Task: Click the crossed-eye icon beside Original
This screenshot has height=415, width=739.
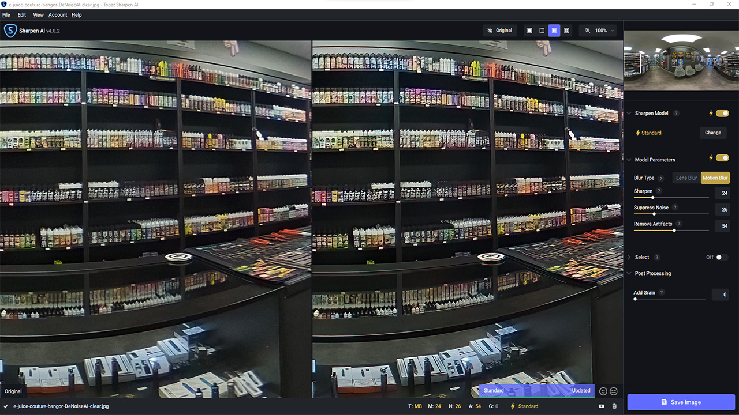Action: coord(490,31)
